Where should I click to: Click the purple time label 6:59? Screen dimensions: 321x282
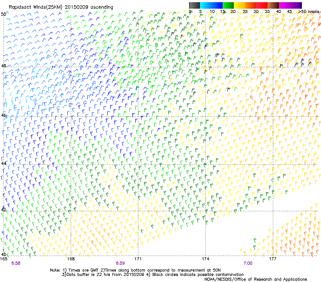click(121, 263)
